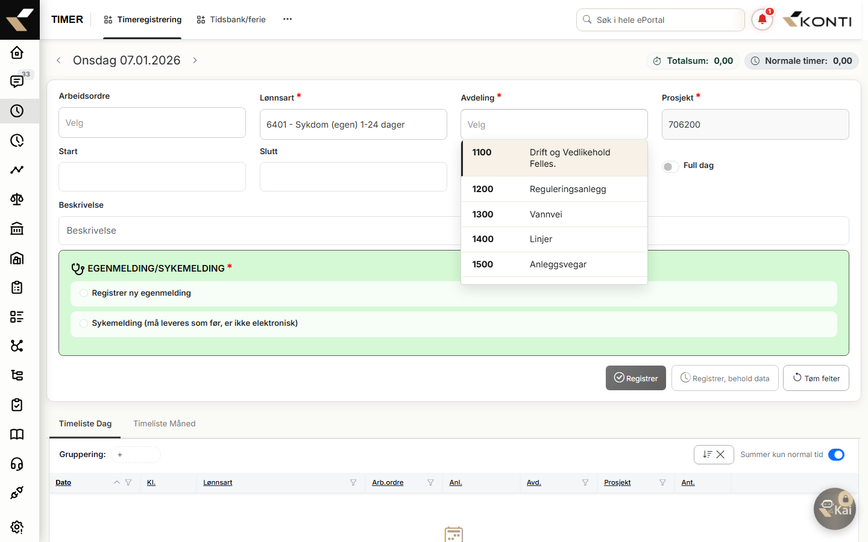
Task: Select the clock Timer icon in sidebar
Action: click(17, 111)
